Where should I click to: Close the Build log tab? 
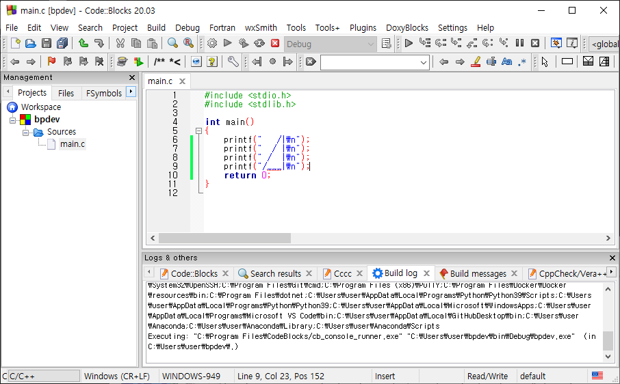coord(426,273)
